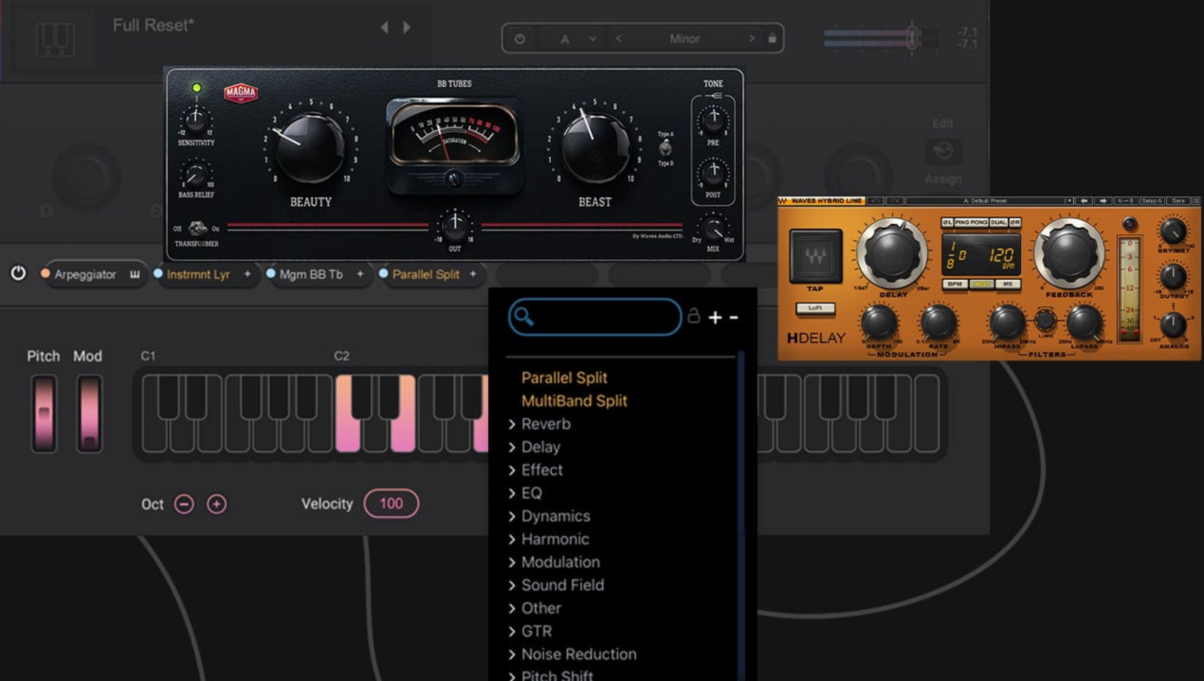Decrease octave with minus button

pyautogui.click(x=184, y=504)
